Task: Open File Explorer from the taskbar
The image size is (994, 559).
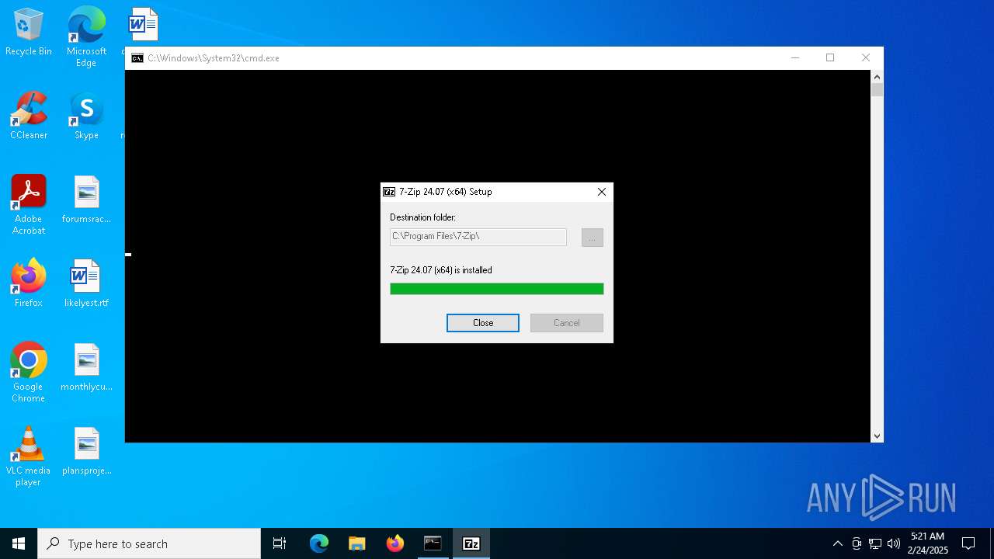Action: pyautogui.click(x=357, y=543)
